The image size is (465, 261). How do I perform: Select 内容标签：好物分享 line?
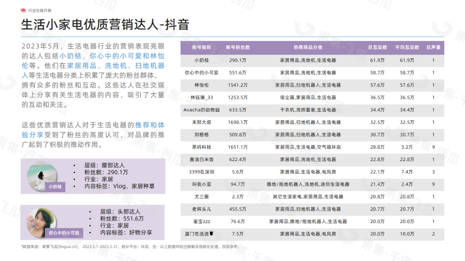[126, 232]
